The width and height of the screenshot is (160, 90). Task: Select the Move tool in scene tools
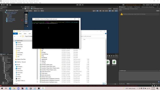pos(26,16)
